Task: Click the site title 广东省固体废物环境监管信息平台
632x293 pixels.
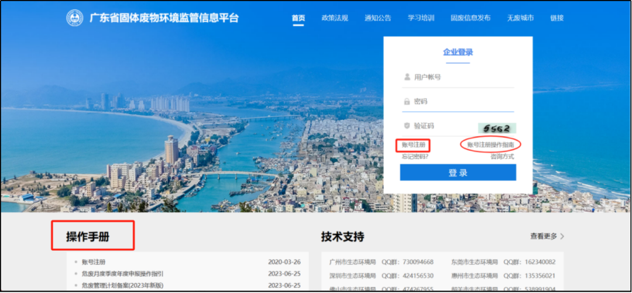Action: pos(164,18)
